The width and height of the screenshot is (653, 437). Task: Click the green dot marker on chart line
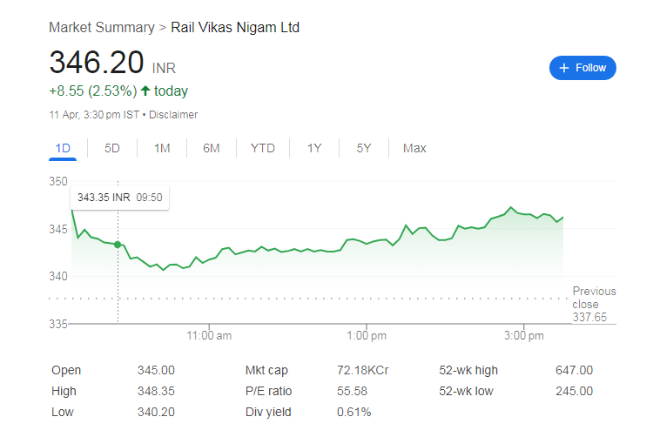point(118,245)
